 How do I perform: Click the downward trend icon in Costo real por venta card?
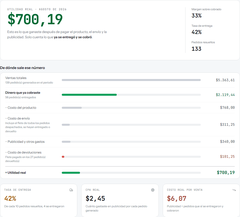tap(234, 190)
